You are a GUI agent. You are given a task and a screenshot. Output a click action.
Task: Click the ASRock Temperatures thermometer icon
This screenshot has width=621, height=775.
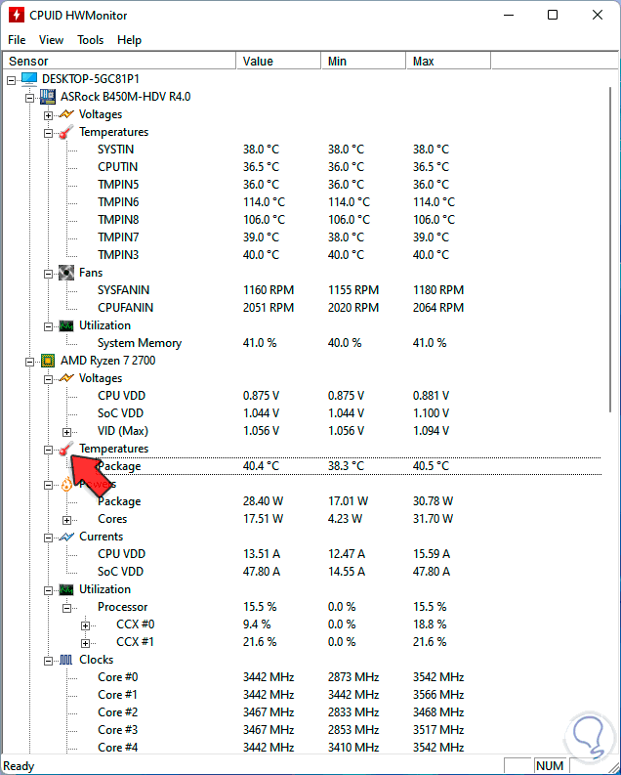click(x=66, y=132)
